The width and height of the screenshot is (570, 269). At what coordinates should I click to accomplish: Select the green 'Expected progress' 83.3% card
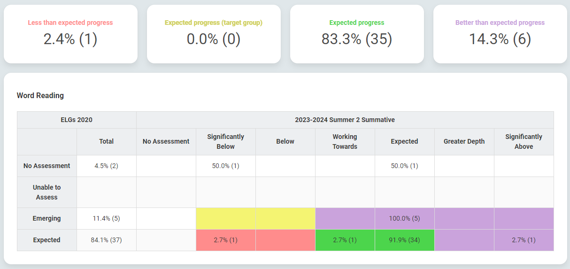click(357, 34)
